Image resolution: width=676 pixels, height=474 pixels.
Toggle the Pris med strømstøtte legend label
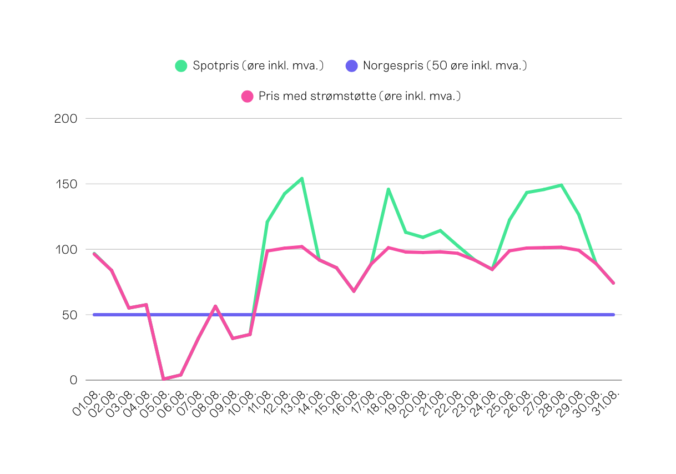[x=360, y=96]
